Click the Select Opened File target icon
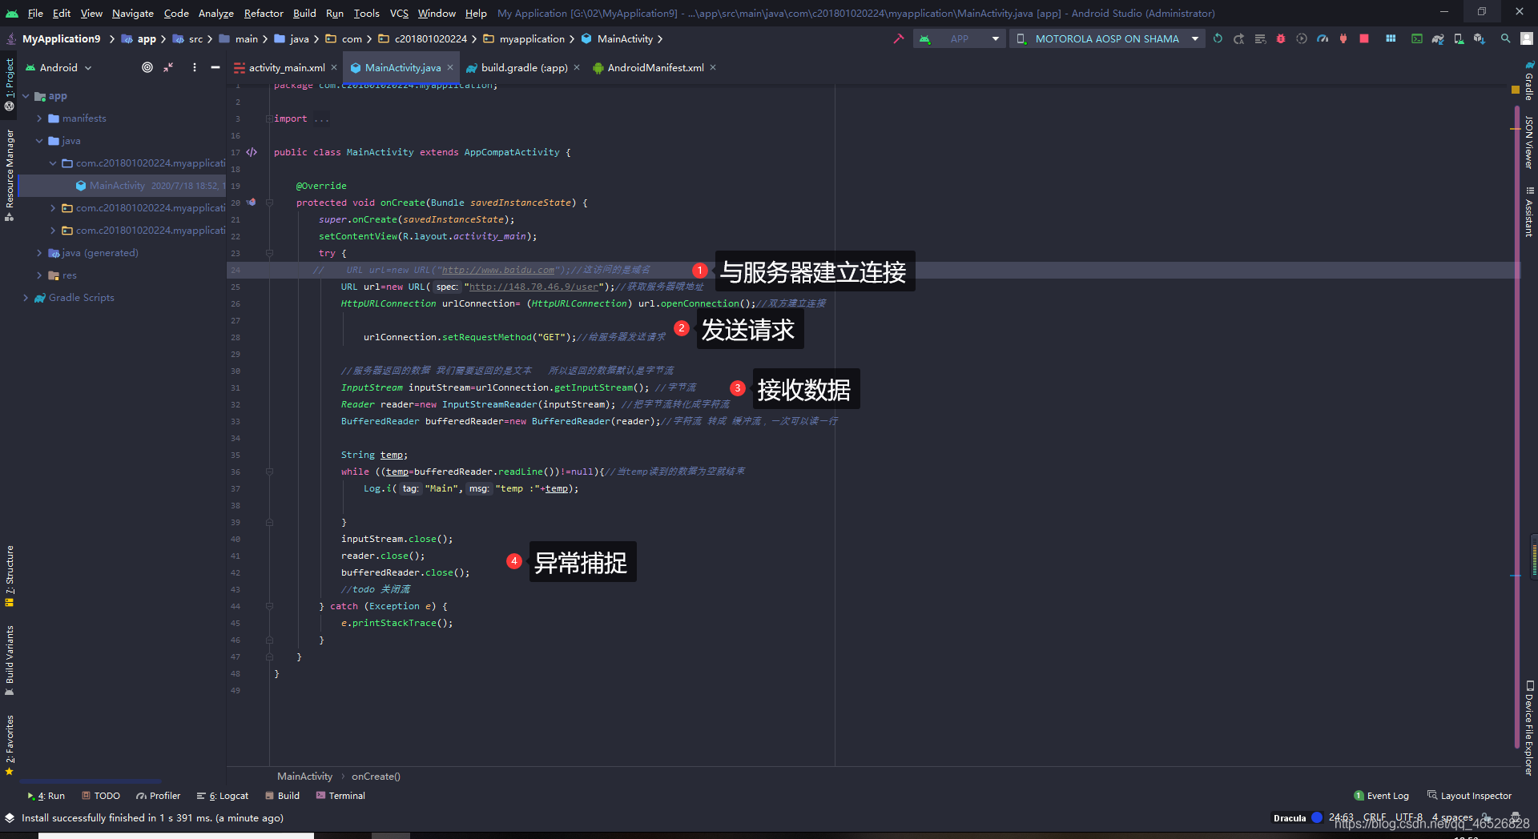Screen dimensions: 1538x839 pyautogui.click(x=147, y=67)
